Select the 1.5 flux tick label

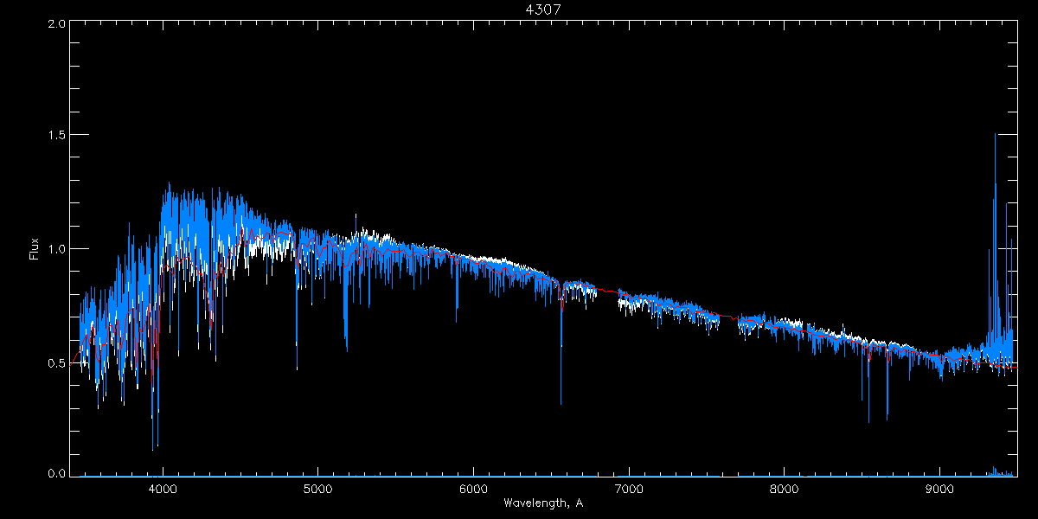57,136
